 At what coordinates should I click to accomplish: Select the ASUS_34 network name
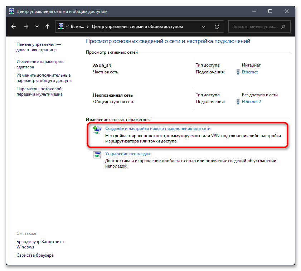pyautogui.click(x=102, y=65)
